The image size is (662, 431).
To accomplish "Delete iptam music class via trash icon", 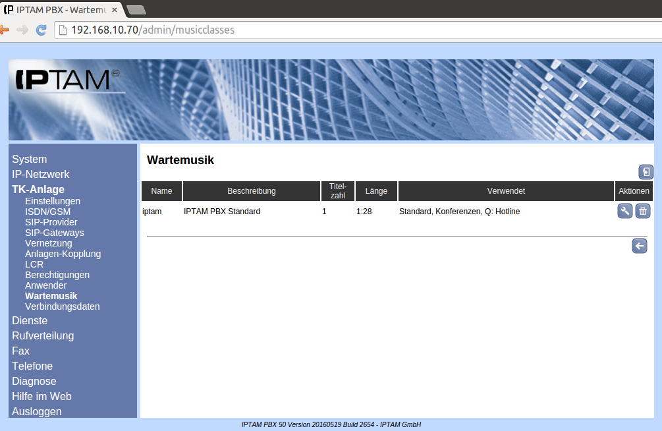I will point(643,211).
